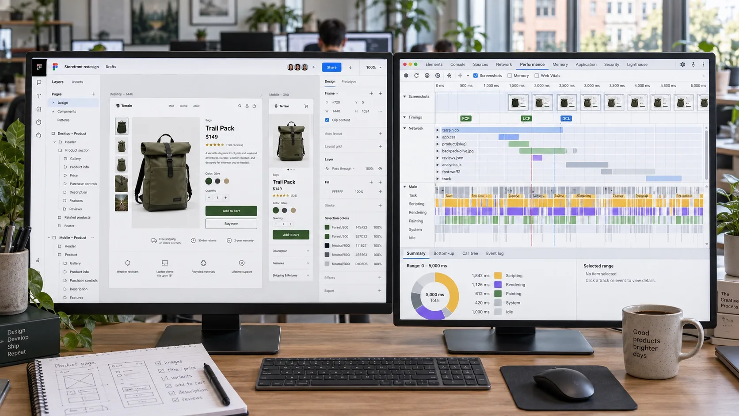Add a new page with the Pages plus icon
Image resolution: width=739 pixels, height=416 pixels.
click(93, 94)
